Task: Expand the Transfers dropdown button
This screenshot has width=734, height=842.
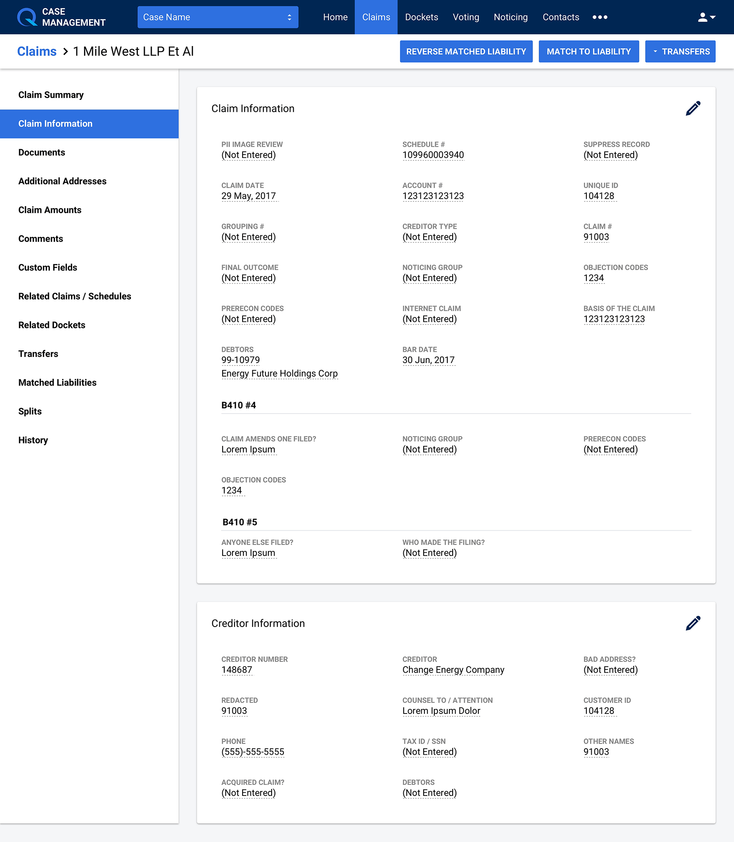Action: coord(680,52)
